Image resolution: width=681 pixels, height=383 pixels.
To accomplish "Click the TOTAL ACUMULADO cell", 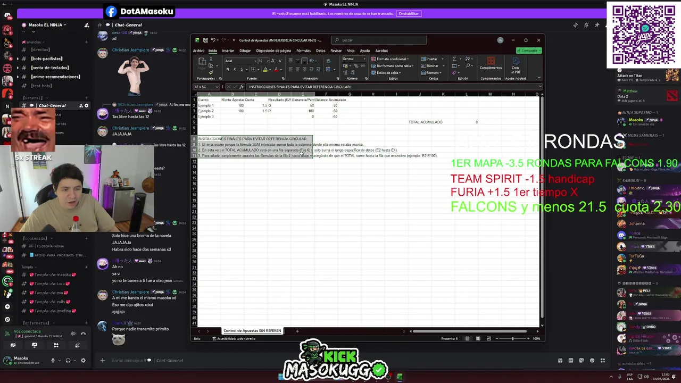I will pos(425,122).
